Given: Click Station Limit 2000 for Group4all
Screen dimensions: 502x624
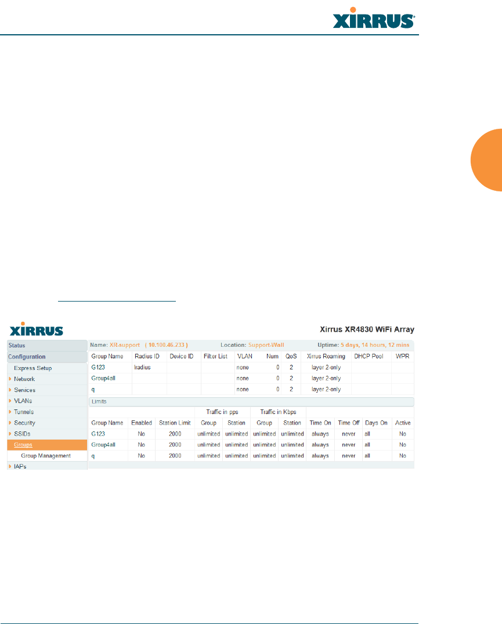Looking at the screenshot, I should click(x=175, y=445).
